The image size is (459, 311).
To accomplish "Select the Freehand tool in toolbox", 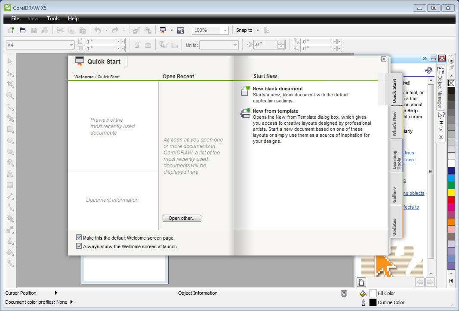I will 10,107.
